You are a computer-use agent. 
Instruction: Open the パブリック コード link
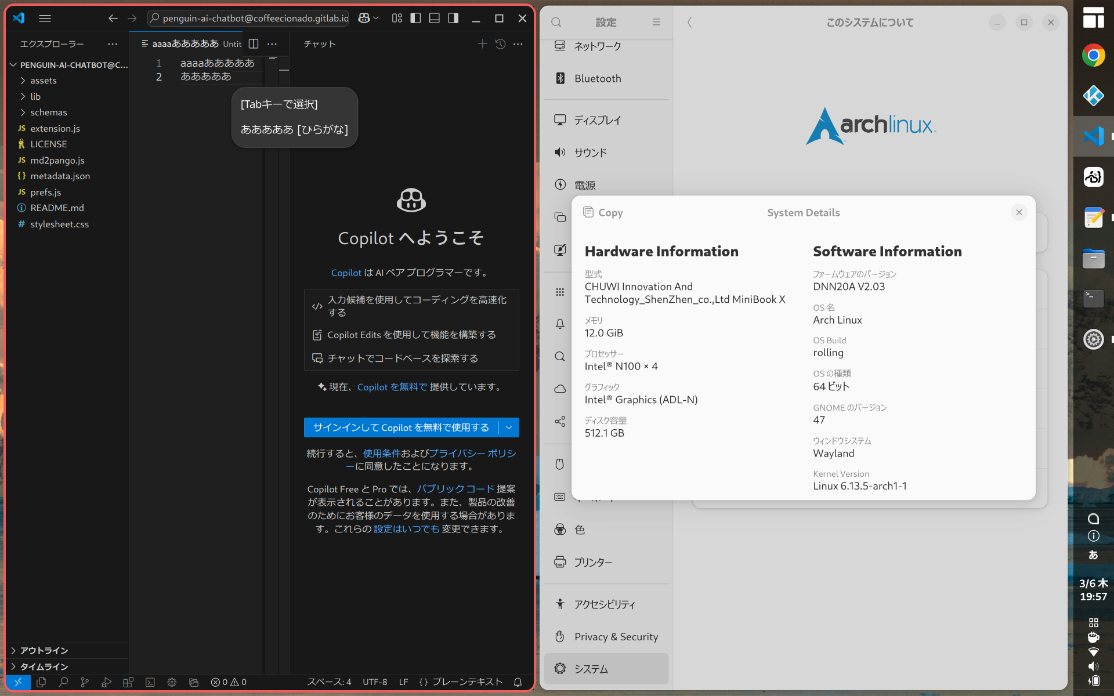pos(455,489)
